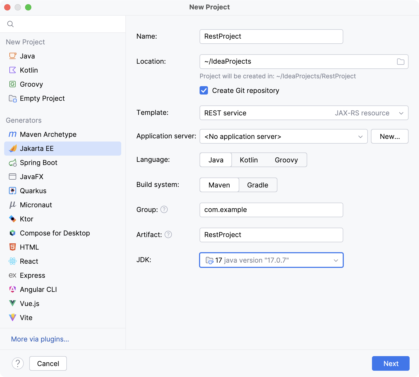This screenshot has height=377, width=419.
Task: Choose Kotlin as the project language
Action: point(248,160)
